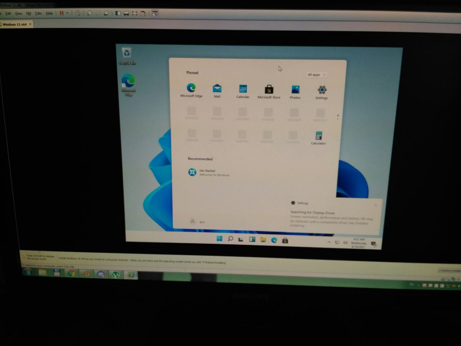This screenshot has height=346, width=461.
Task: Open the notification center icon in the guest tray
Action: [x=374, y=244]
